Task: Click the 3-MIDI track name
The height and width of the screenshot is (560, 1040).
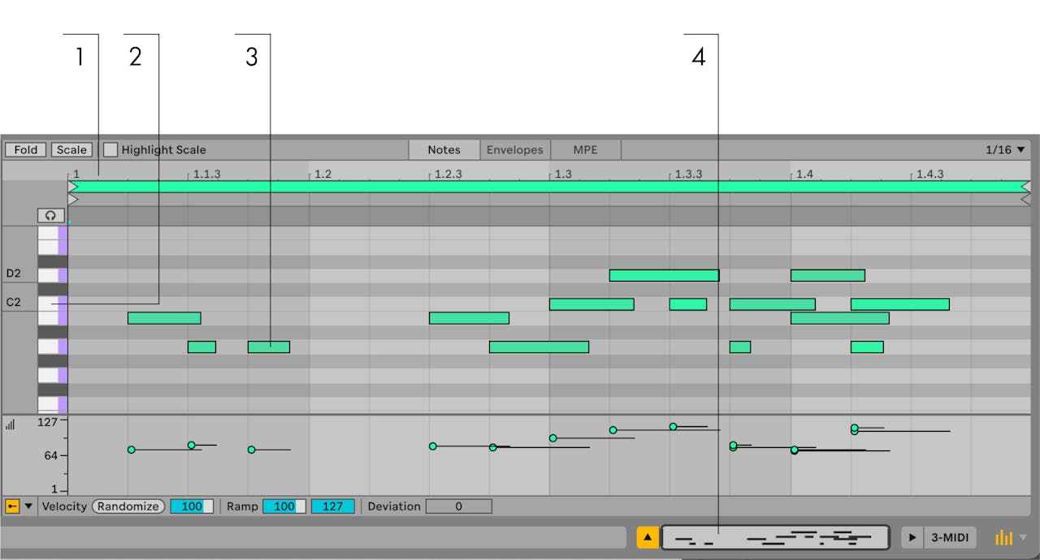Action: coord(949,536)
